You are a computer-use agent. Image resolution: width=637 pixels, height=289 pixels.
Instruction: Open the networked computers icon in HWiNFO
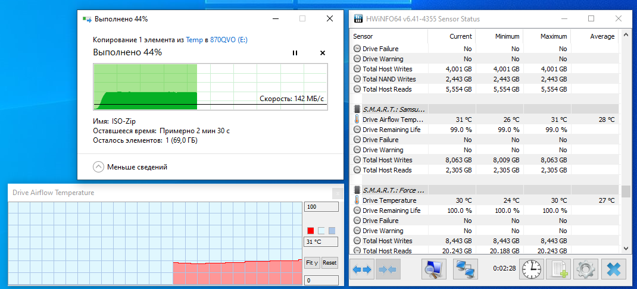[465, 269]
